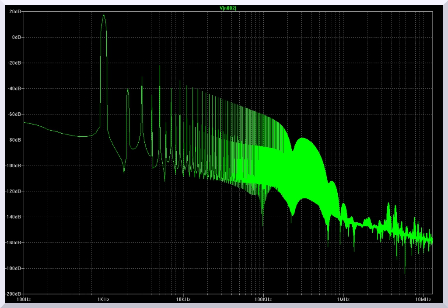448x308 pixels.
Task: Click the -160dB vertical axis label
Action: (x=14, y=243)
